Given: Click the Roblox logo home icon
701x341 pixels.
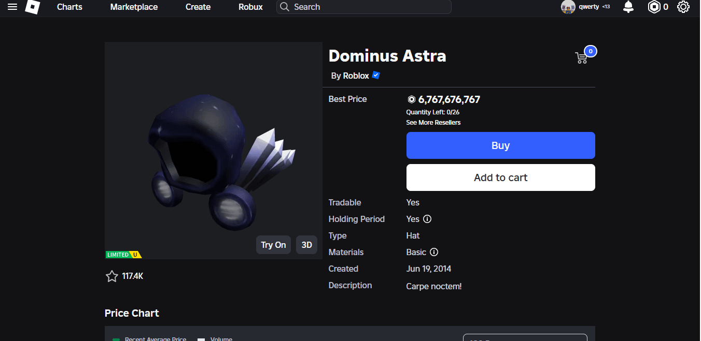Looking at the screenshot, I should pyautogui.click(x=32, y=7).
